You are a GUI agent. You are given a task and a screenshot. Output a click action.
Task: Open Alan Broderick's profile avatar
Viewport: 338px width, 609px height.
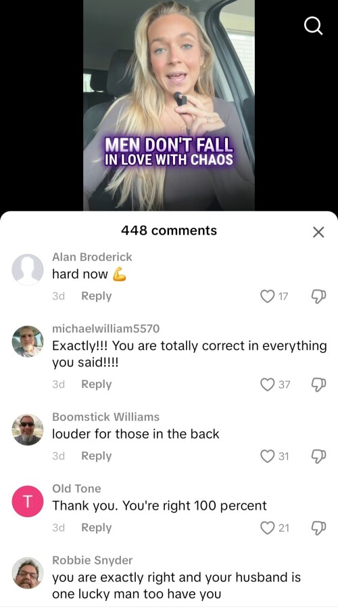pyautogui.click(x=28, y=270)
